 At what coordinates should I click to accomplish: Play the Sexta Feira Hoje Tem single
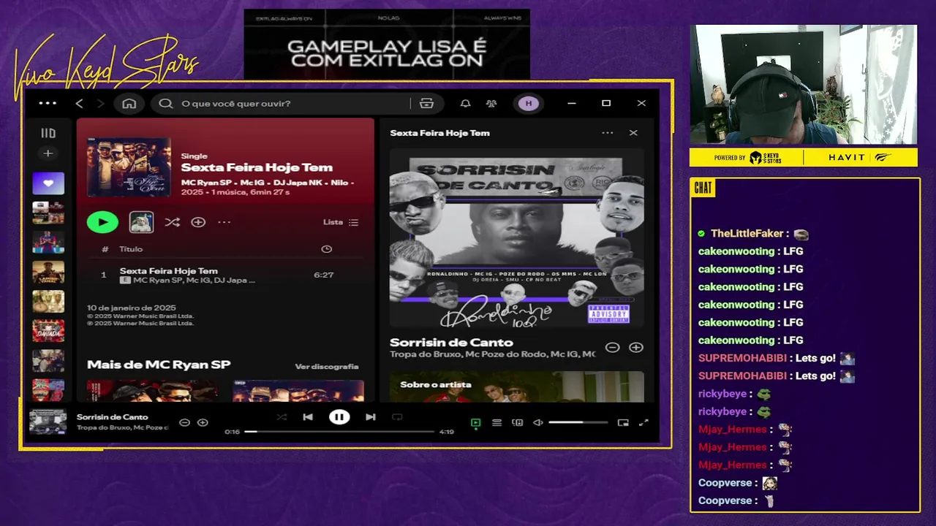[x=102, y=222]
